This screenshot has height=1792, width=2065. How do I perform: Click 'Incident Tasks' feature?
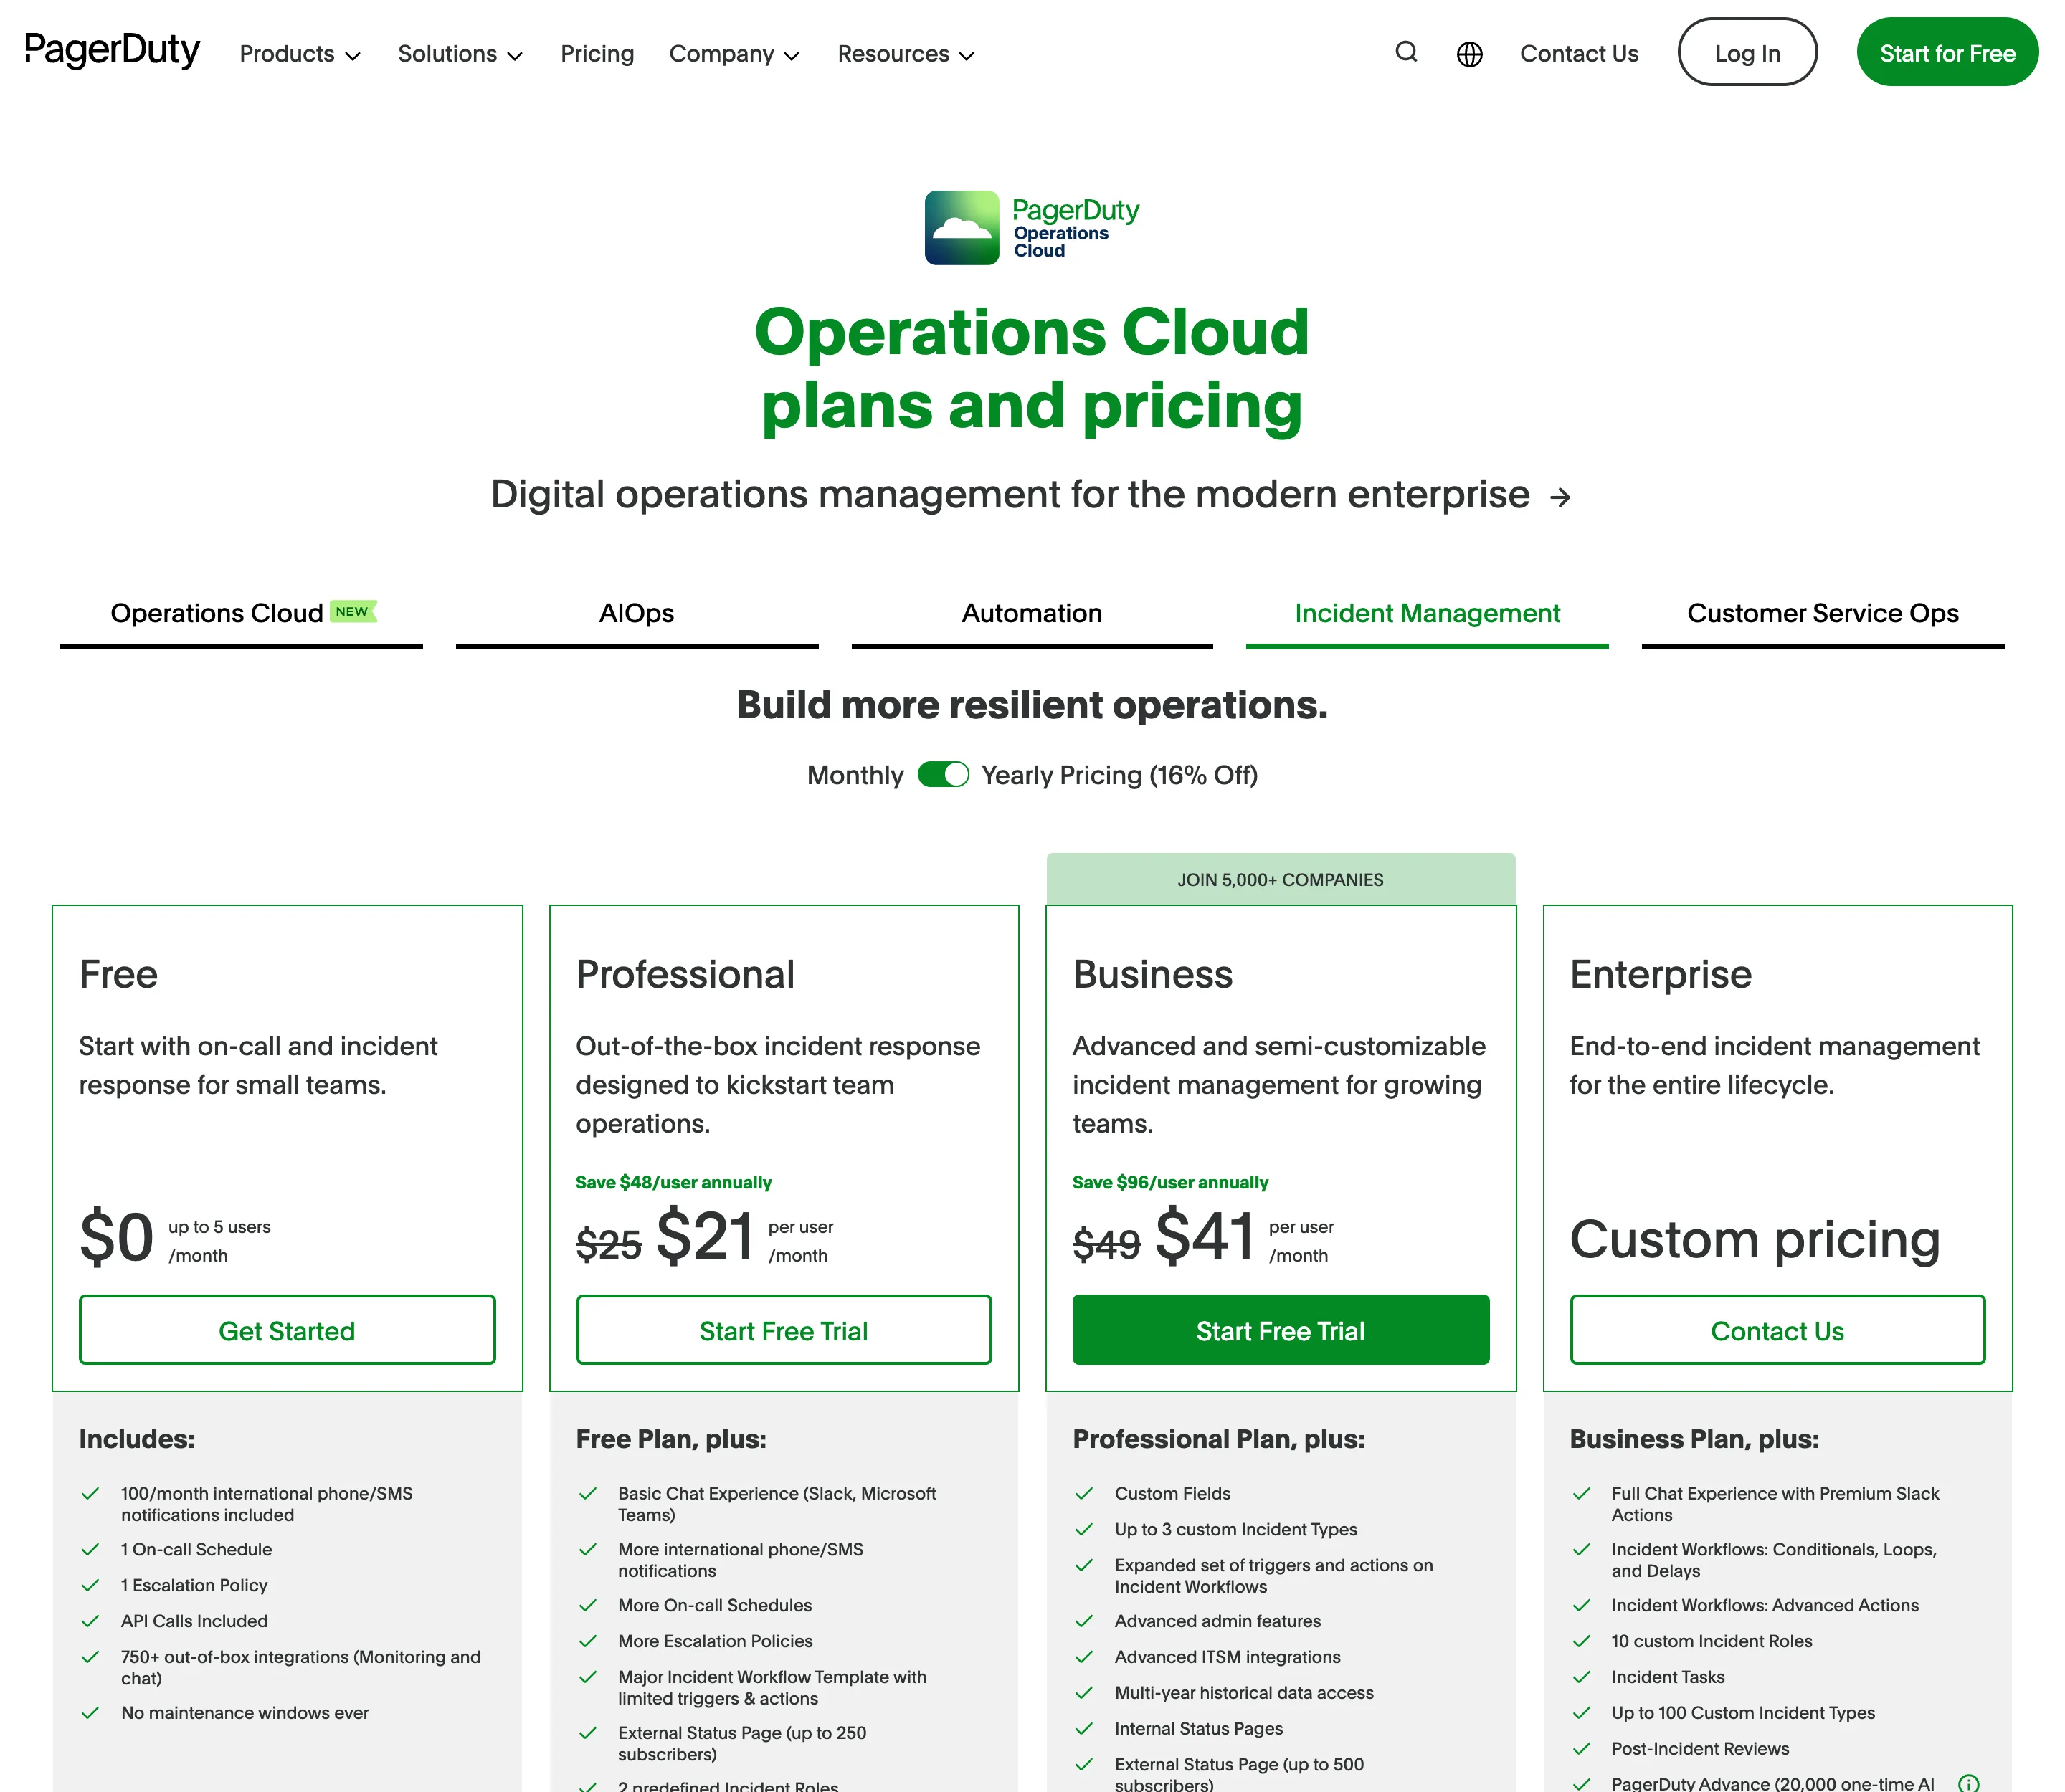click(1668, 1677)
